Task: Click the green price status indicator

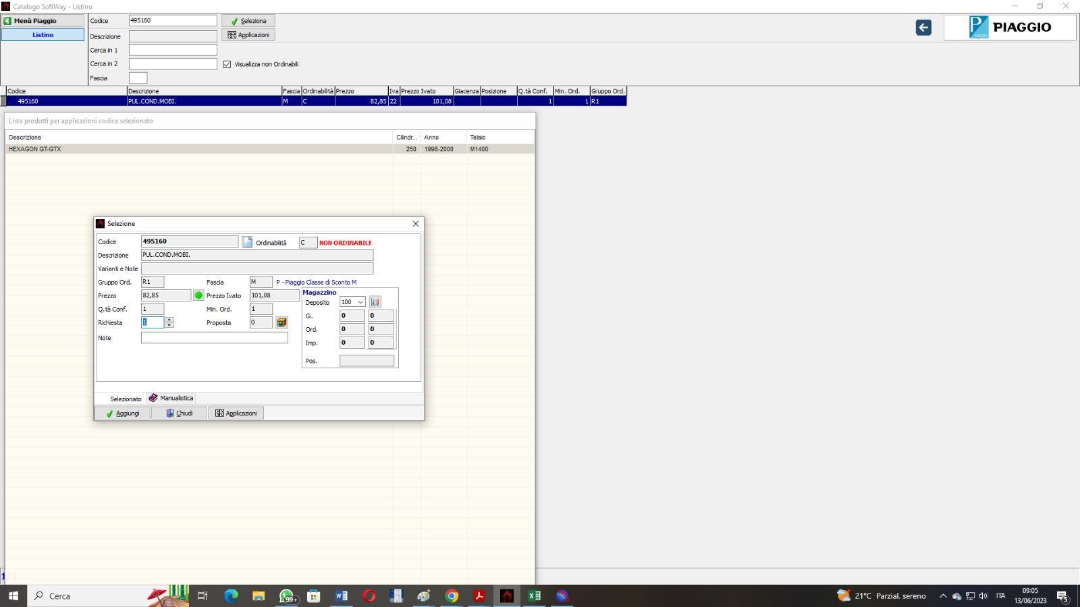Action: click(198, 295)
